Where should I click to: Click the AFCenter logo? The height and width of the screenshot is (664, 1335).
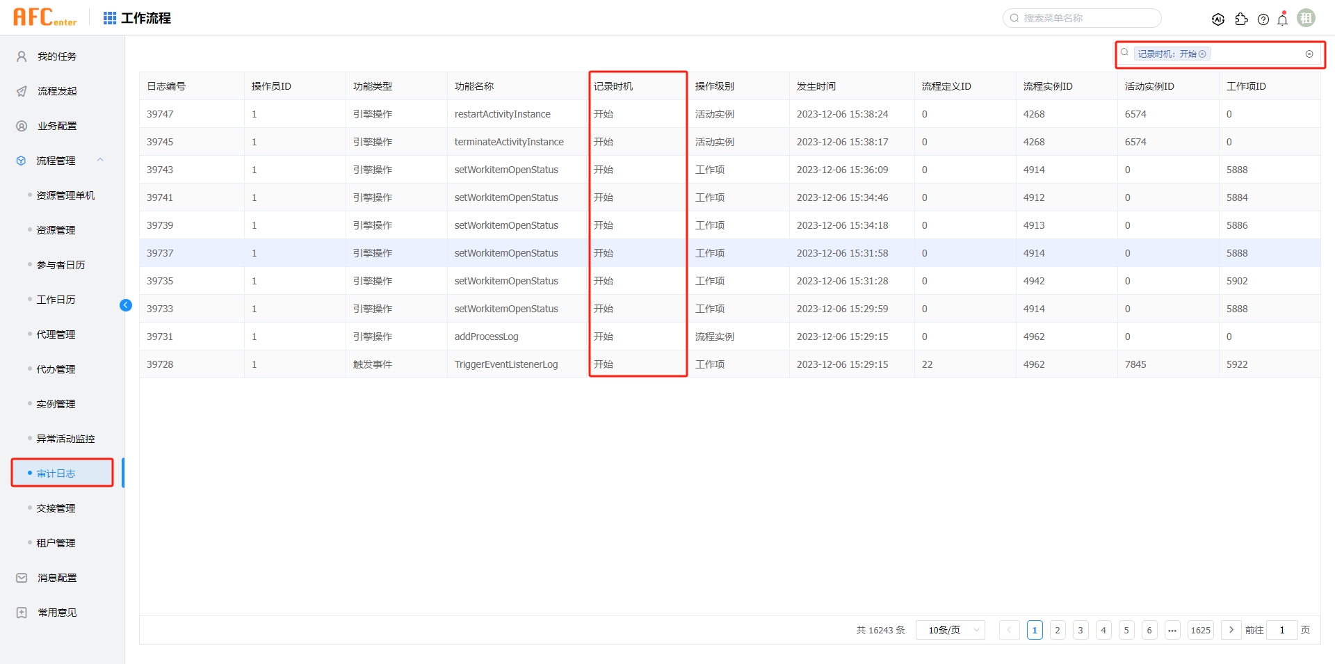point(43,17)
